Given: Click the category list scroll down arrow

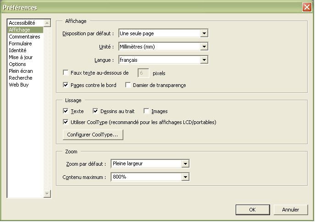Looking at the screenshot, I should coord(47,194).
